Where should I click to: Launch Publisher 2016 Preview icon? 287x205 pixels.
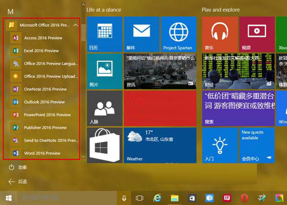pos(16,128)
